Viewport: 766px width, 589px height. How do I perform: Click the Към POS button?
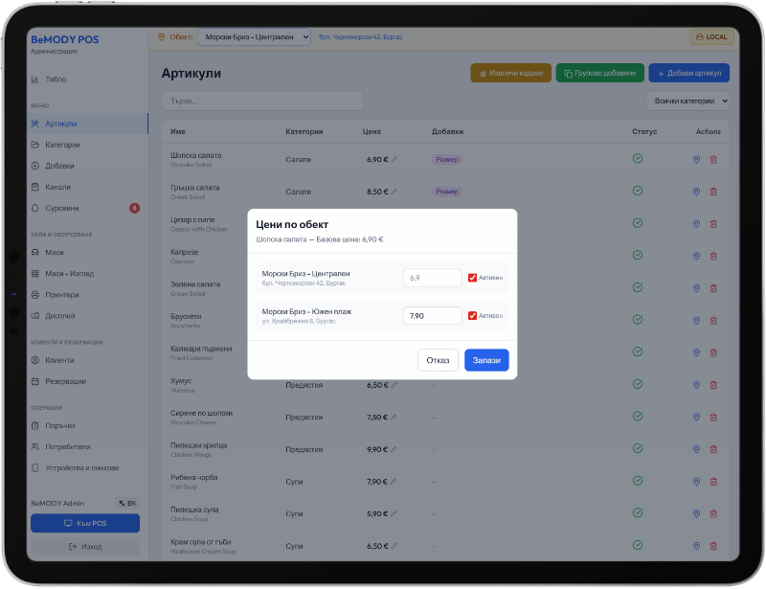[85, 524]
